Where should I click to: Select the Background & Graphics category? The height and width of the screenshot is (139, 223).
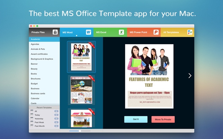click(44, 59)
